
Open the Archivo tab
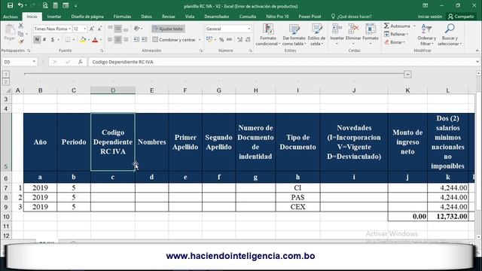pyautogui.click(x=11, y=17)
